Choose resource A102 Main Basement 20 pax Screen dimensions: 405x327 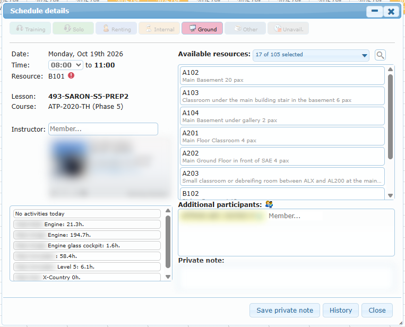click(x=282, y=76)
